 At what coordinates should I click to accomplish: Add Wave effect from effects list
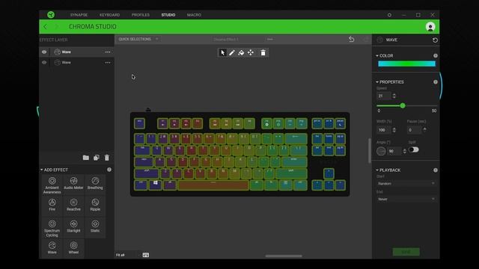pyautogui.click(x=52, y=248)
